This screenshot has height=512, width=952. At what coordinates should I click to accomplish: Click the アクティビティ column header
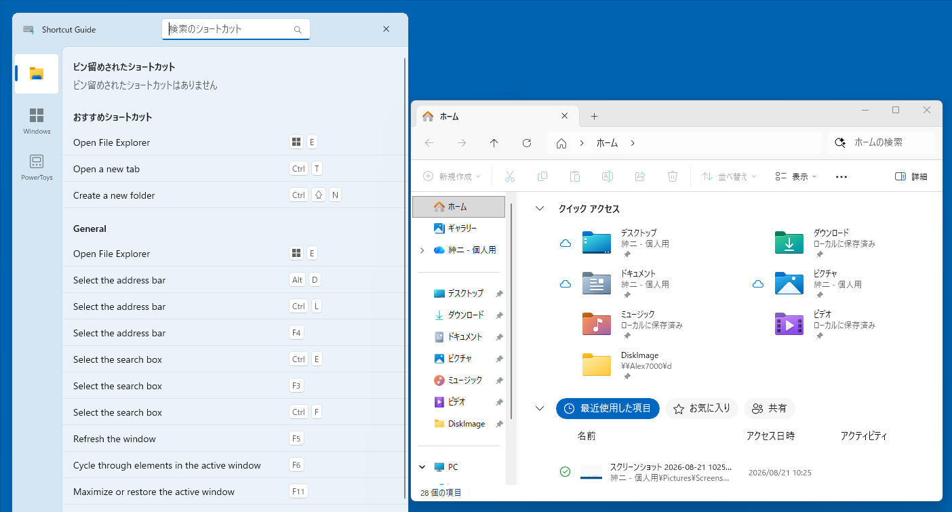click(x=864, y=436)
